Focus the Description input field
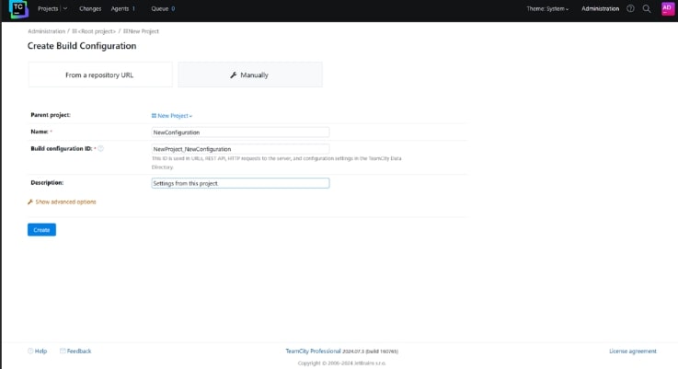This screenshot has width=678, height=369. point(240,183)
